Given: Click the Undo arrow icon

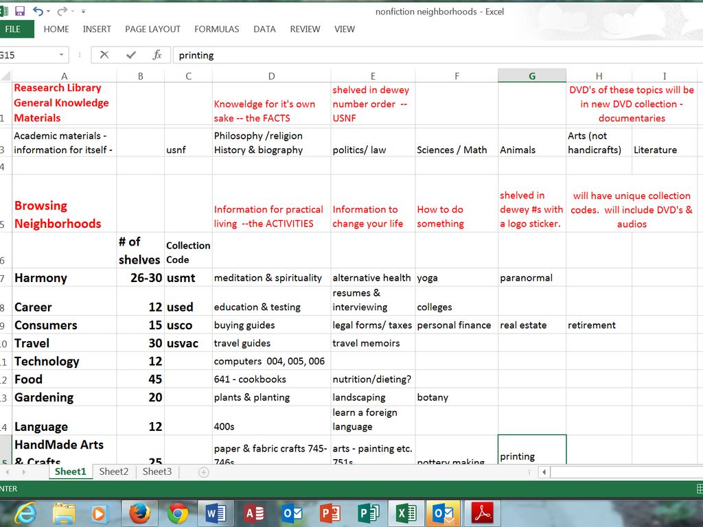Looking at the screenshot, I should coord(38,11).
